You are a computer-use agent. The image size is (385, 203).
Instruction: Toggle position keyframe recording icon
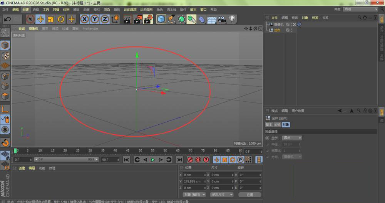[x=216, y=160]
